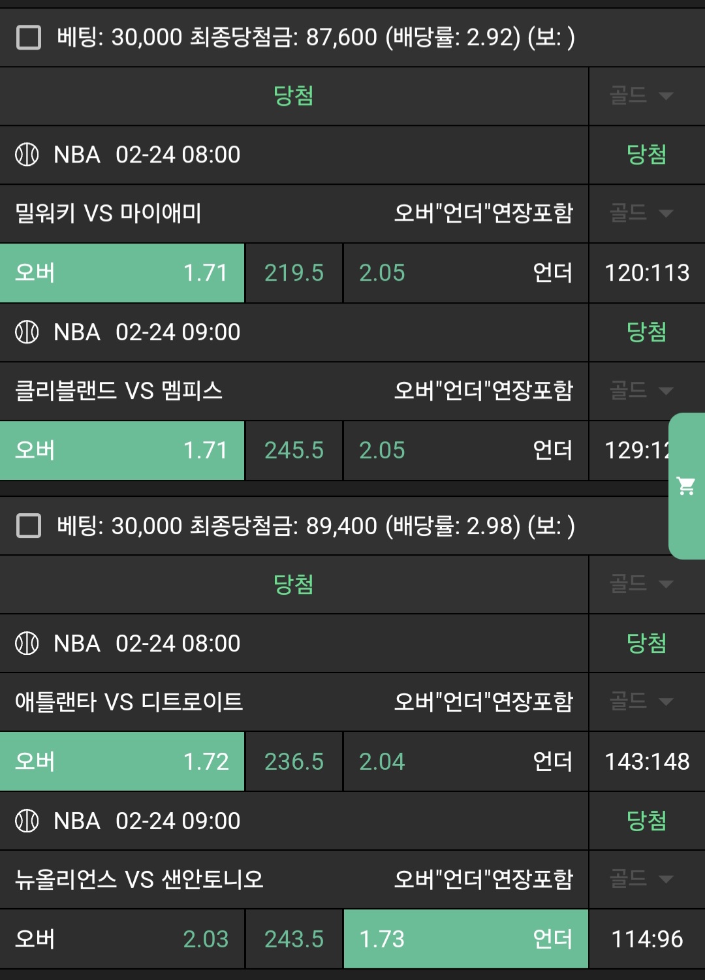Check the 89,400 payout bet checkbox
This screenshot has width=705, height=980.
29,526
